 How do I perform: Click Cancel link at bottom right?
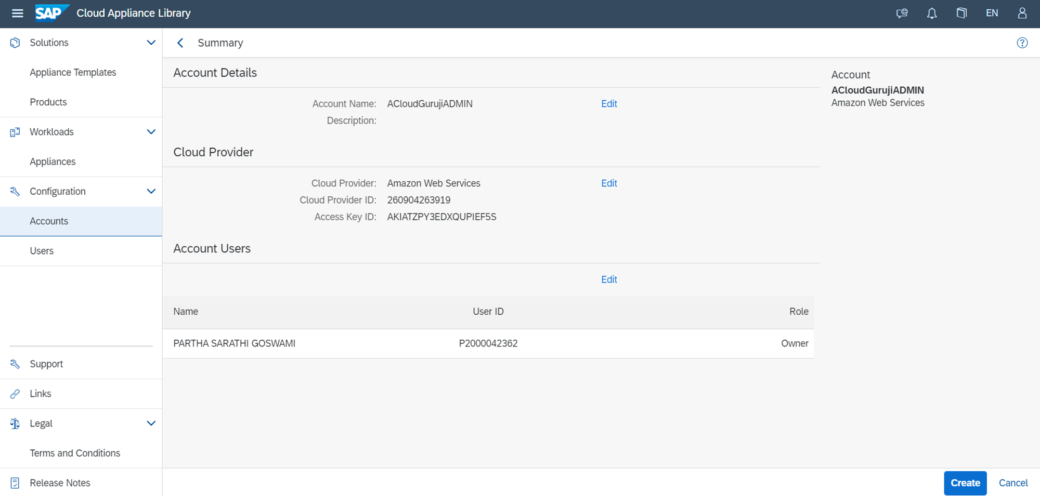(1013, 483)
